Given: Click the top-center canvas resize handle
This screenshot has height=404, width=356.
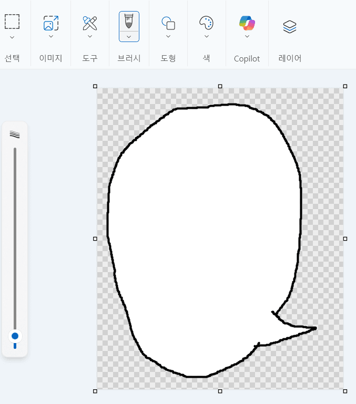Looking at the screenshot, I should [220, 86].
